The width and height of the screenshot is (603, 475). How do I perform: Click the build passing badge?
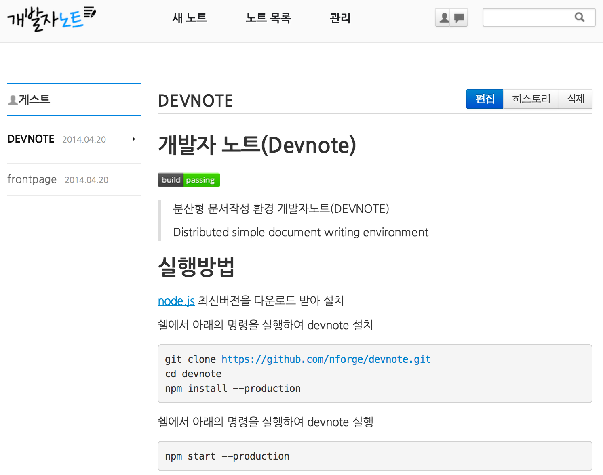click(x=188, y=180)
